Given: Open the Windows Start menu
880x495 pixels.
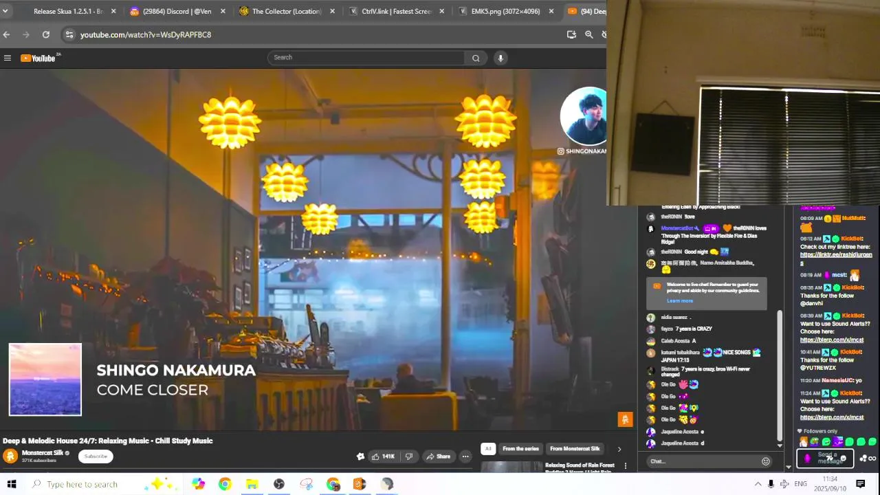Looking at the screenshot, I should click(x=12, y=484).
